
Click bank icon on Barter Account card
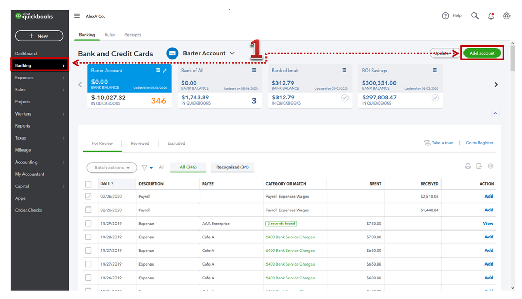point(158,71)
